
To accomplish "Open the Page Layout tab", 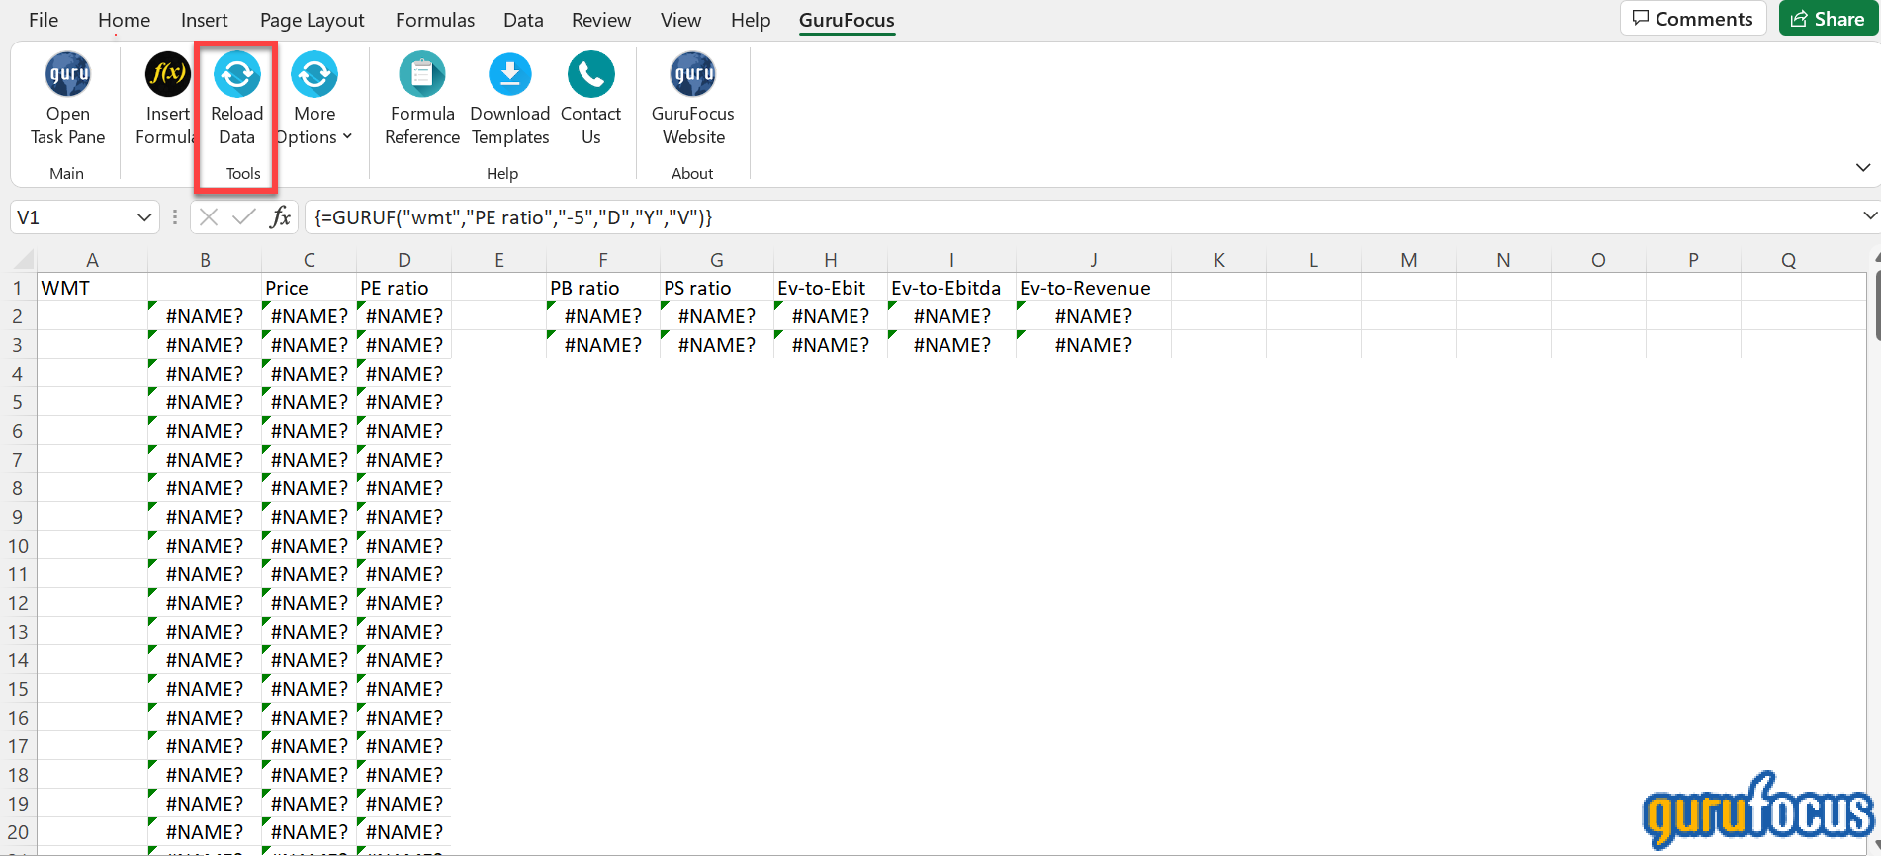I will coord(312,20).
